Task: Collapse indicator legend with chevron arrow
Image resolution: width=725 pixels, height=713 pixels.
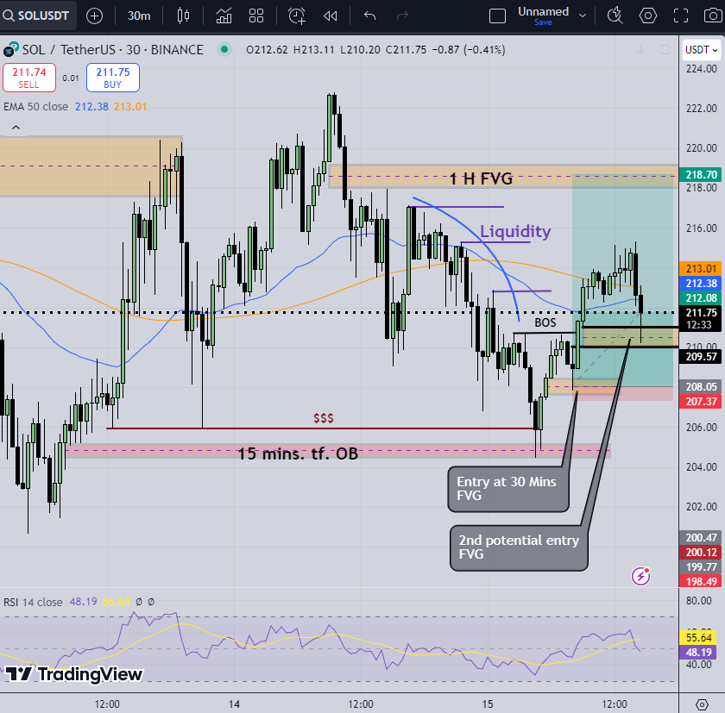Action: [16, 128]
